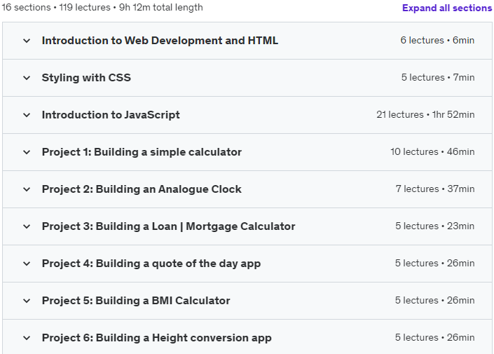
Task: Click '7 lectures • 37min' summary text
Action: tap(435, 189)
